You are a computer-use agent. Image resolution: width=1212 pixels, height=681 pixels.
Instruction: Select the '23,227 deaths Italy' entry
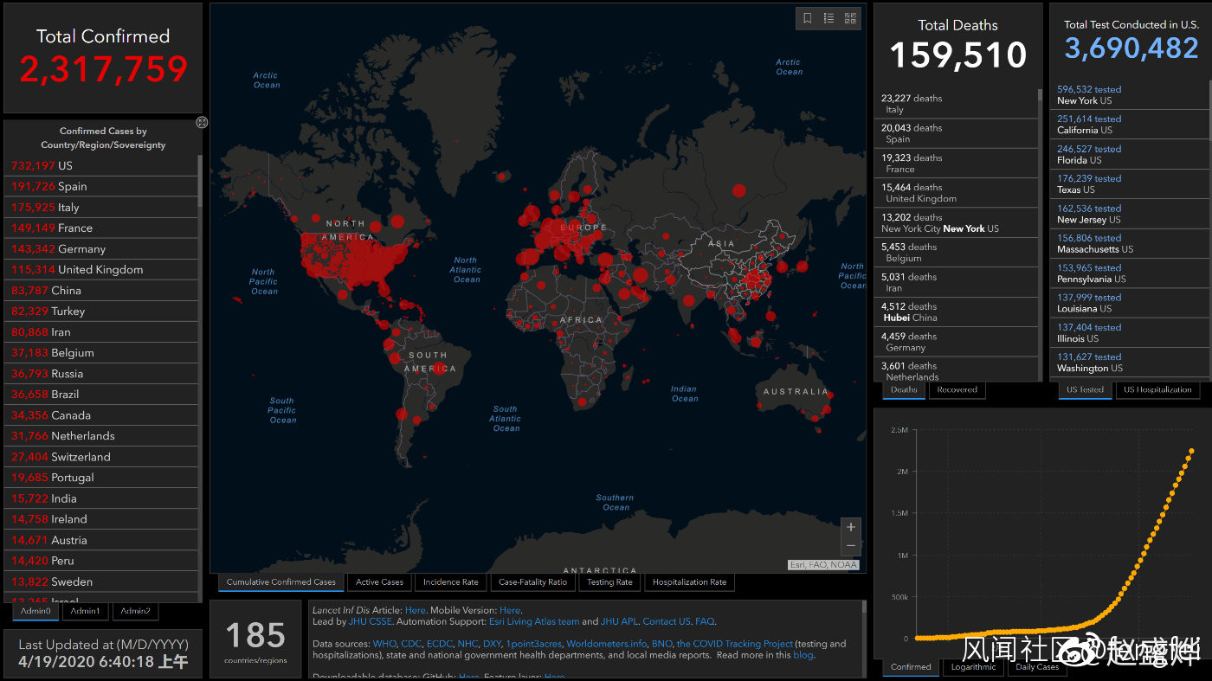coord(956,104)
